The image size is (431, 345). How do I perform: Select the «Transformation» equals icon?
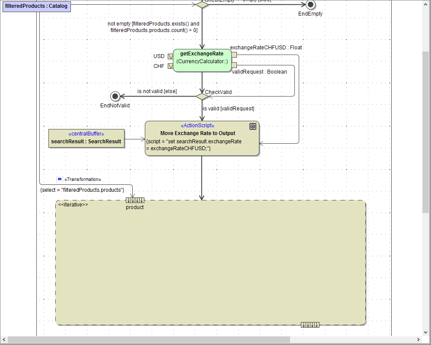click(x=59, y=179)
